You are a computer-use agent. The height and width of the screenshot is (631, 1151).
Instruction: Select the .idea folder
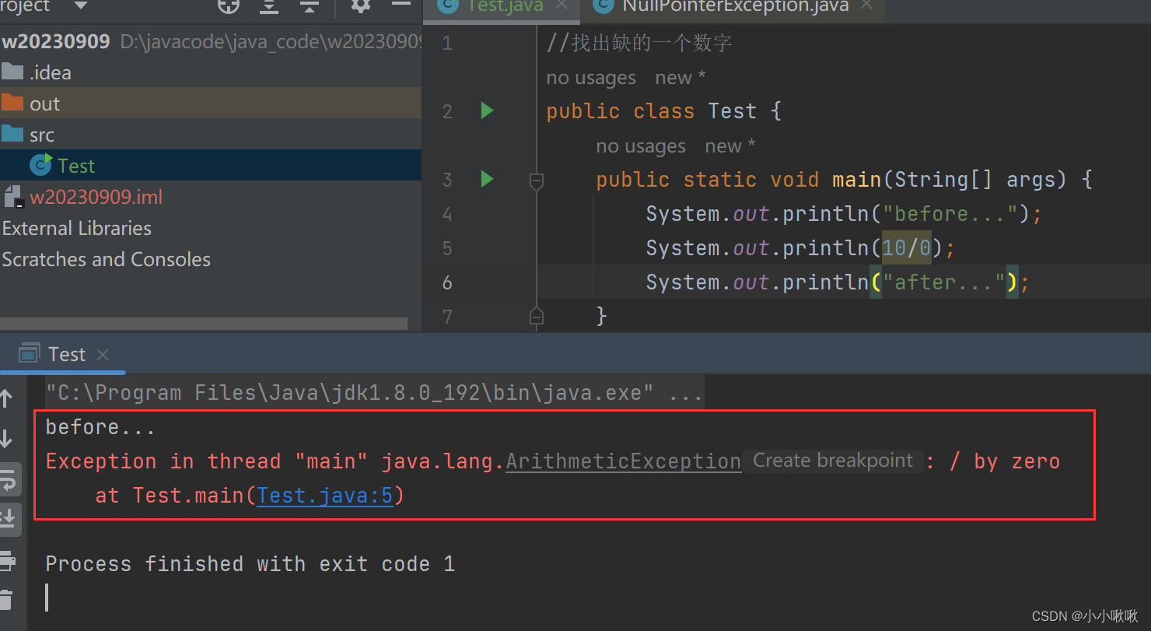(x=211, y=72)
